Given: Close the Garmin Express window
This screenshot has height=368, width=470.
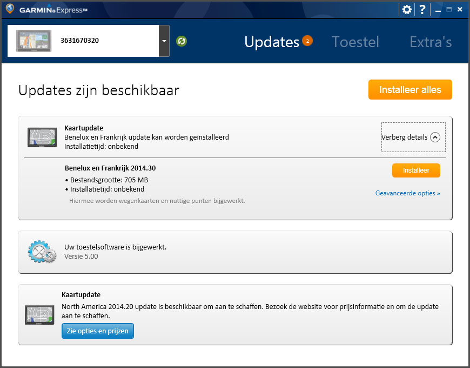Looking at the screenshot, I should tap(460, 10).
